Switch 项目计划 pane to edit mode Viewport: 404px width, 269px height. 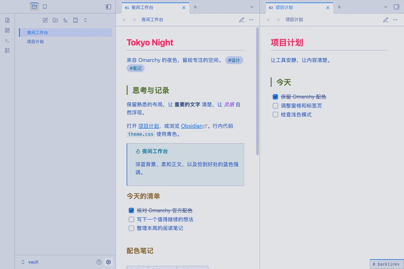[x=386, y=20]
